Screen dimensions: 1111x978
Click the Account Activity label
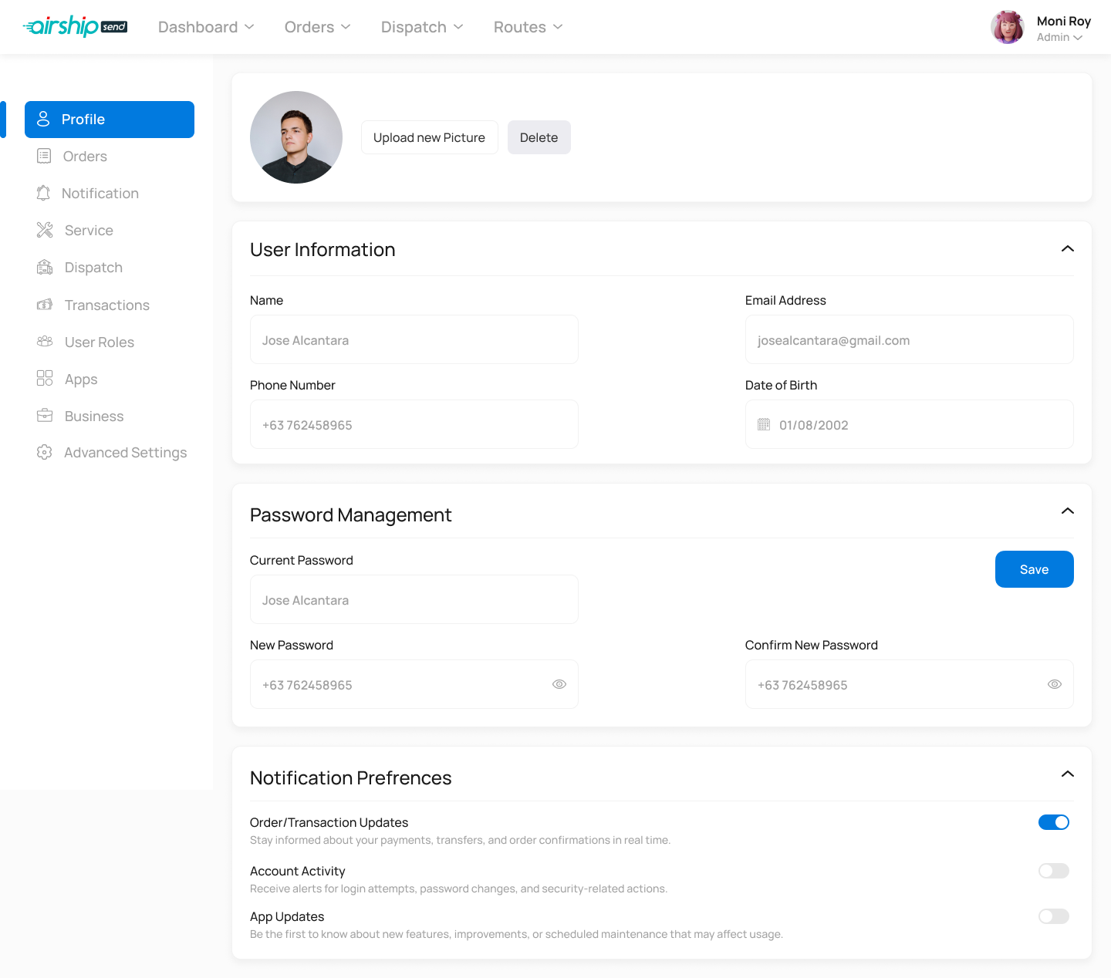coord(298,871)
